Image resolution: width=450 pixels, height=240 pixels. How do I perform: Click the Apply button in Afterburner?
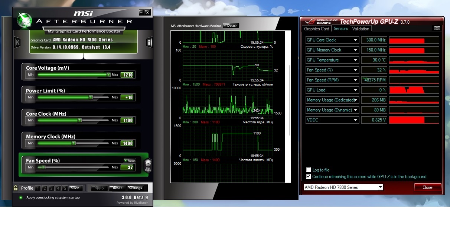100,188
